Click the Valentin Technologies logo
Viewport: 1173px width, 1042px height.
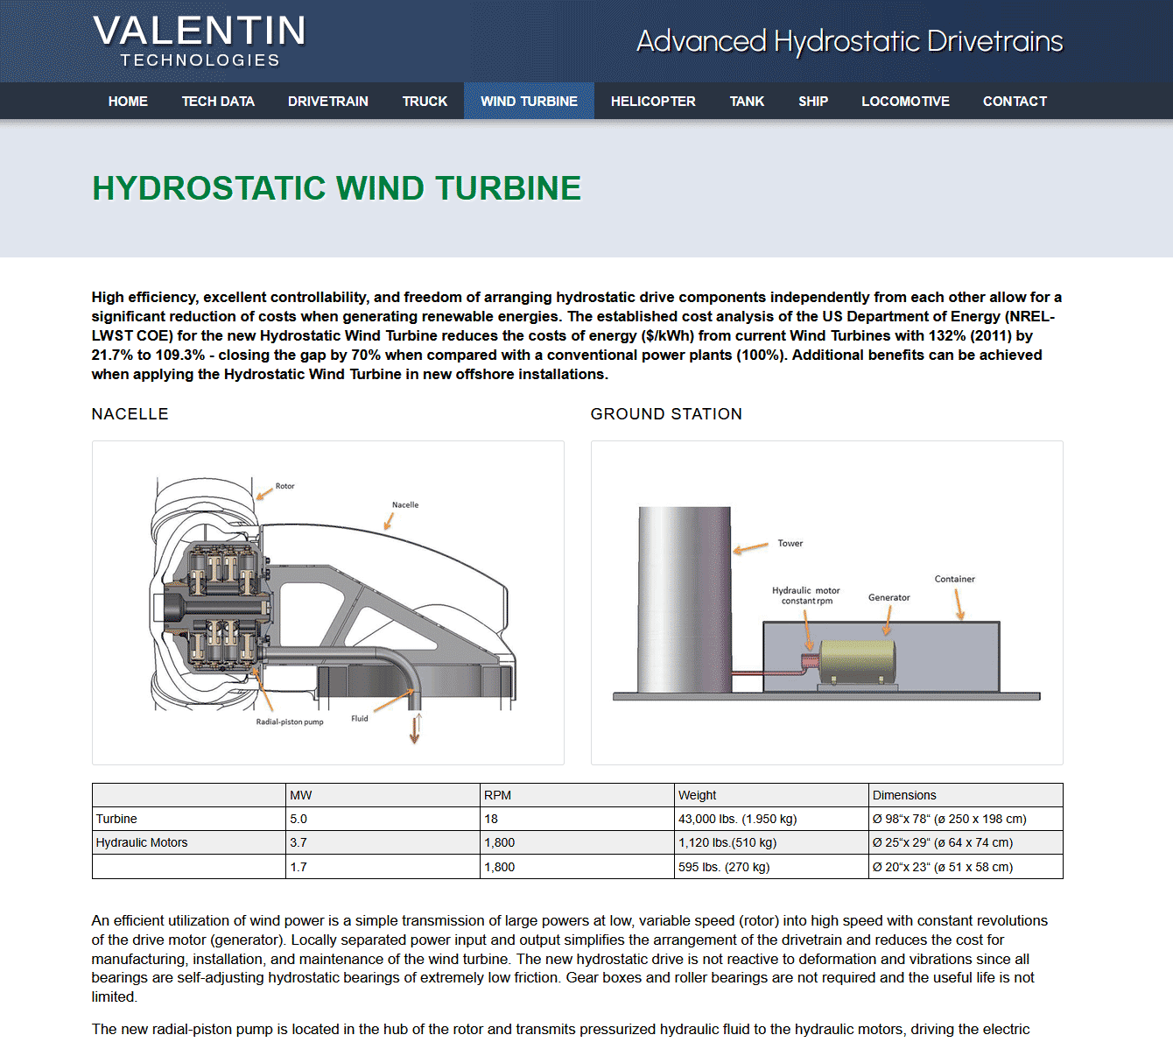pyautogui.click(x=200, y=41)
